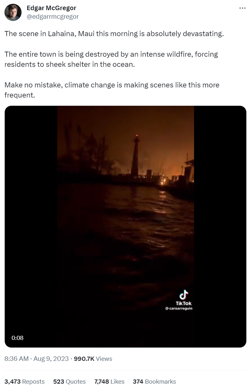Show the 7,748 Likes list
Image resolution: width=252 pixels, height=389 pixels.
pos(109,381)
